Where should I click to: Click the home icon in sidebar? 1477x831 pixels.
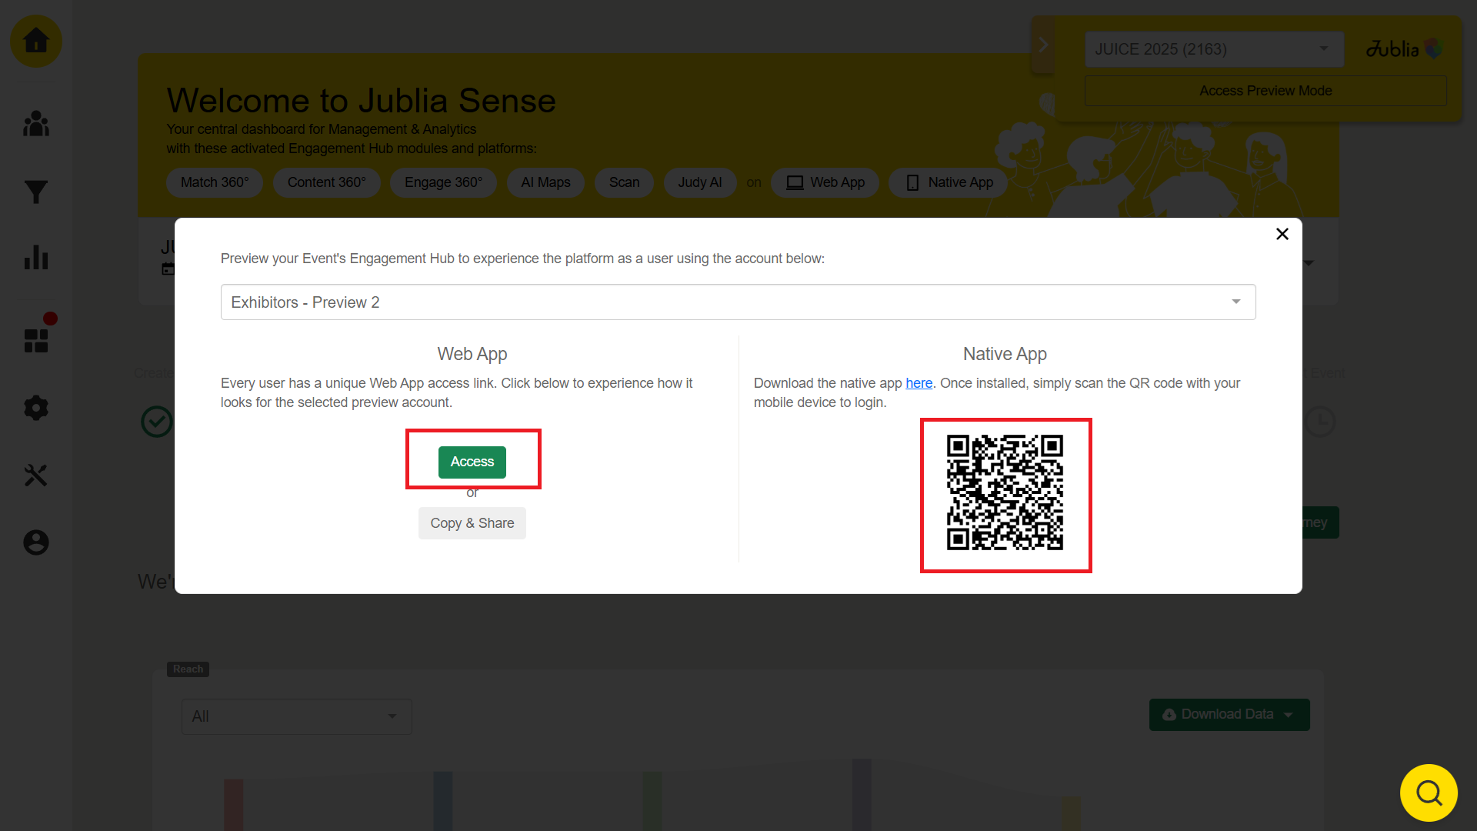point(36,41)
